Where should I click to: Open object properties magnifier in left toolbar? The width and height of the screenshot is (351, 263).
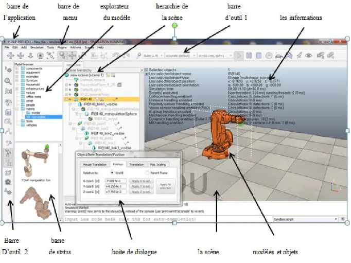(x=8, y=81)
